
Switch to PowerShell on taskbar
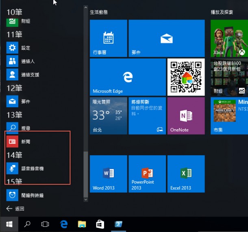pyautogui.click(x=118, y=224)
